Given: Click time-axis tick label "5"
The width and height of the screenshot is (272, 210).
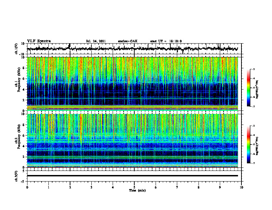Looking at the screenshot, I should tap(134, 187).
